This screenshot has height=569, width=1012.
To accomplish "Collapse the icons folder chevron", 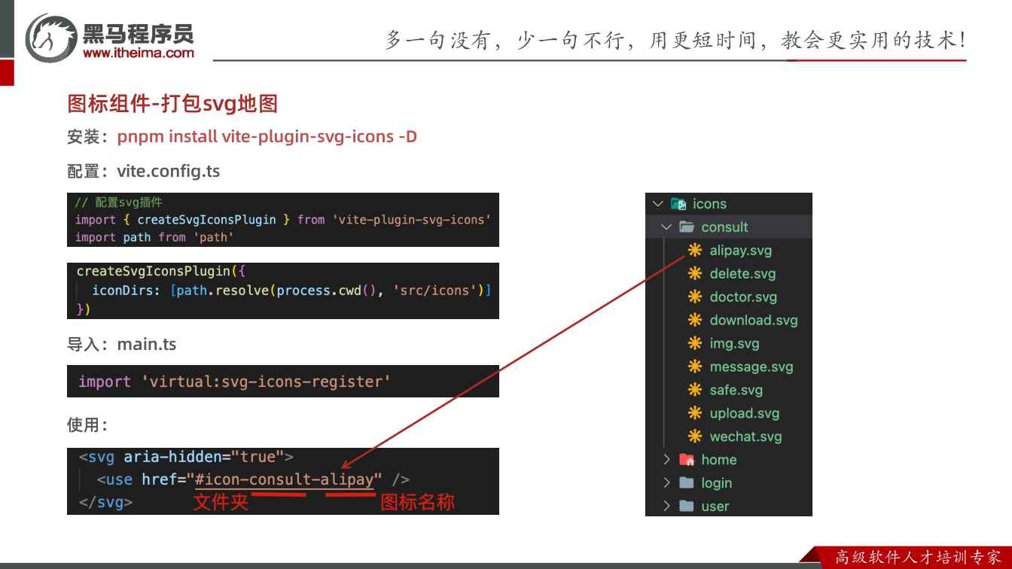I will tap(658, 204).
